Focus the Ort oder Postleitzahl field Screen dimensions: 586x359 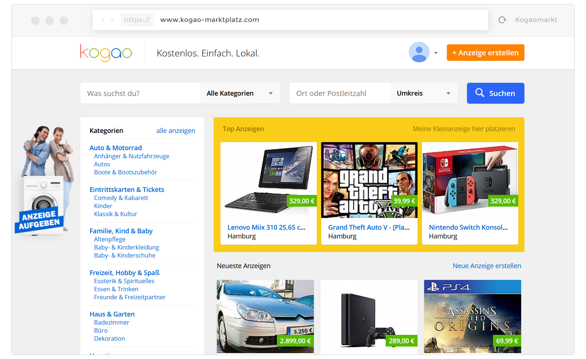340,93
